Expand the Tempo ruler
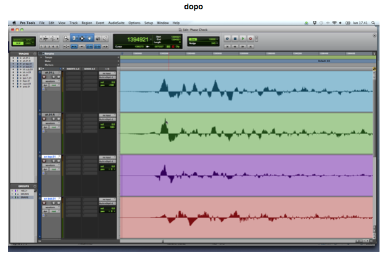Viewport: 390px width, 266px height. (x=41, y=57)
